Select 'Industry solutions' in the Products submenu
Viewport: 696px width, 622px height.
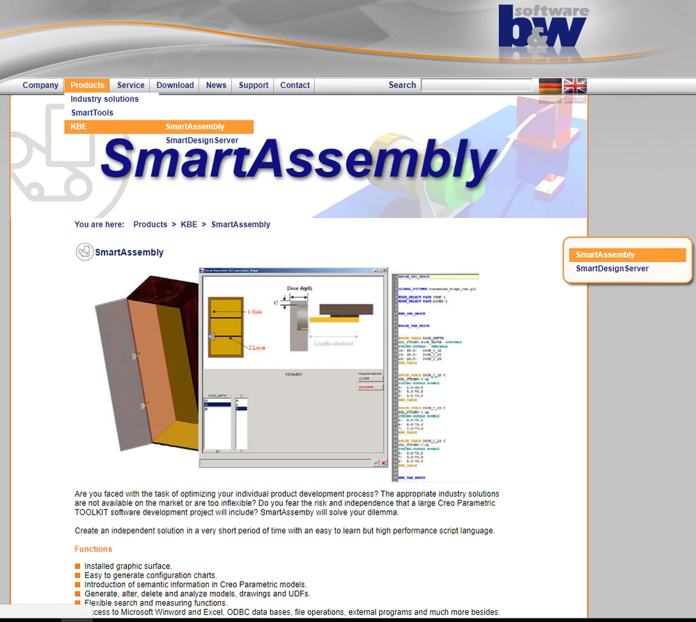105,99
